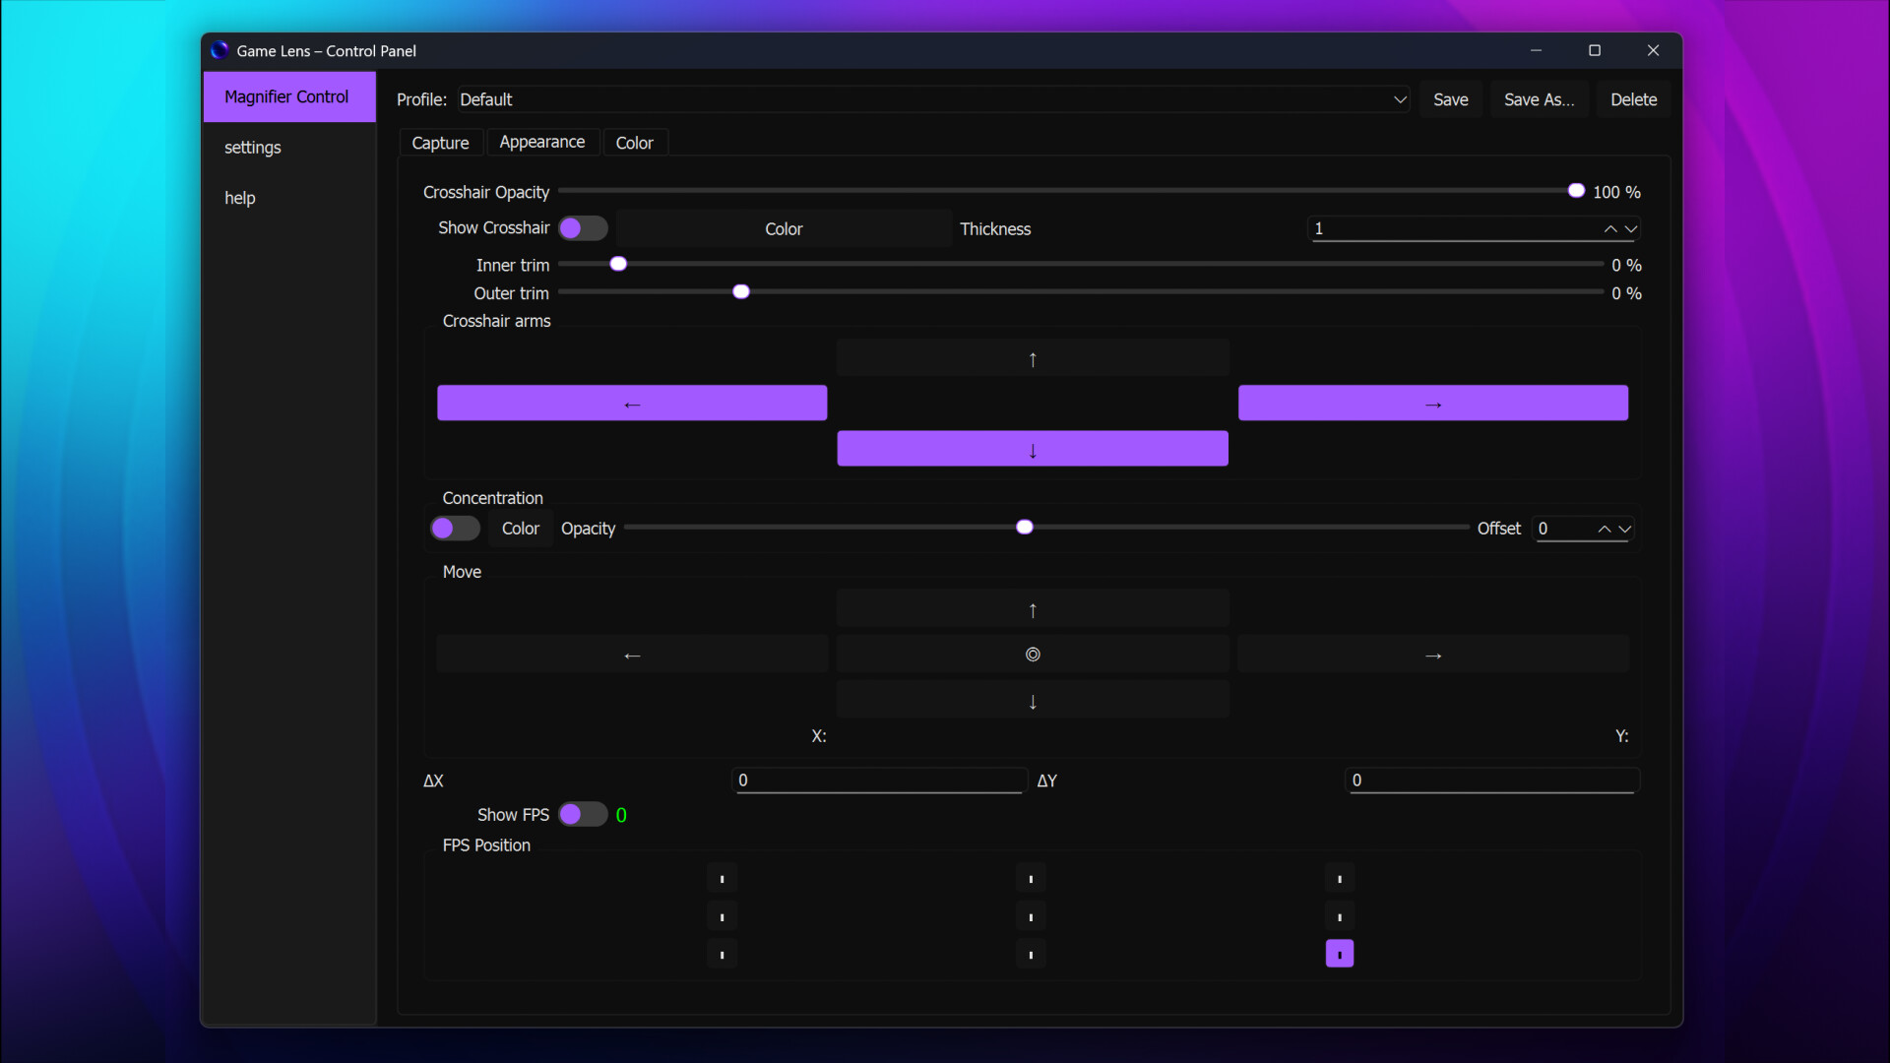The image size is (1890, 1063).
Task: Toggle the up crosshair arm button
Action: [x=1032, y=358]
